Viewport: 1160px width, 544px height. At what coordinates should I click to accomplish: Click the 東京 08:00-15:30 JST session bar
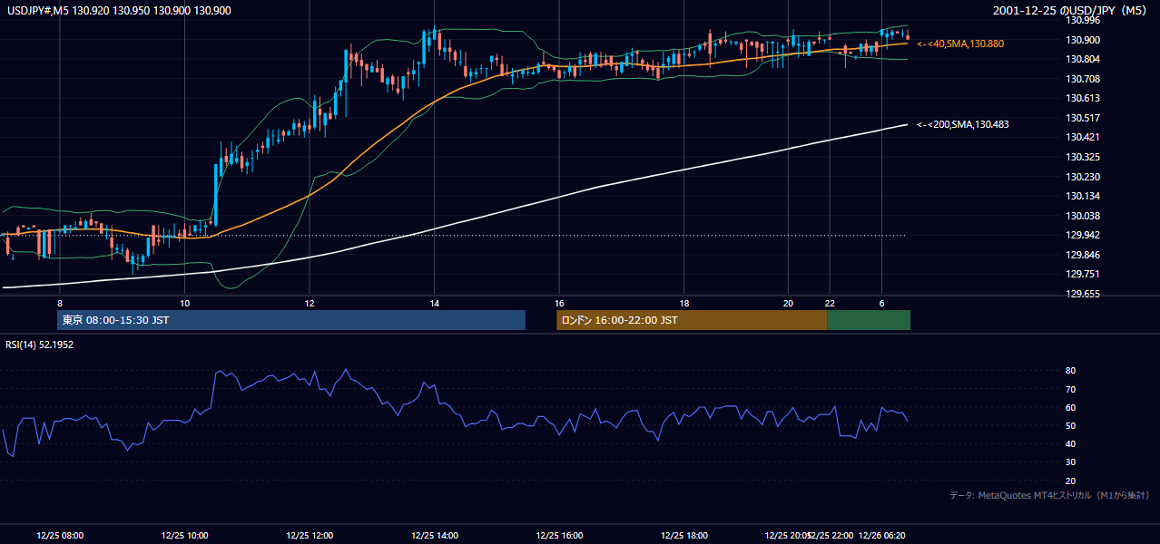tap(291, 320)
